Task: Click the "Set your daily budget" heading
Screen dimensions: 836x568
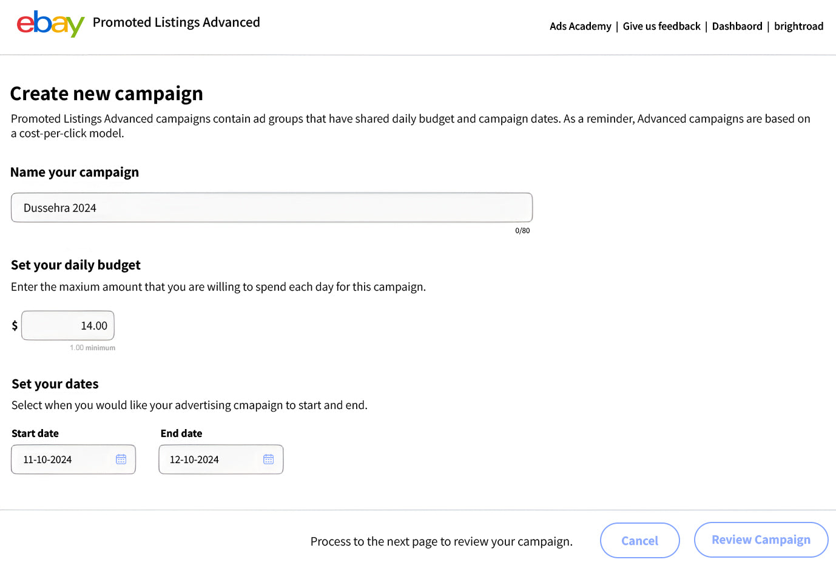Action: coord(76,265)
